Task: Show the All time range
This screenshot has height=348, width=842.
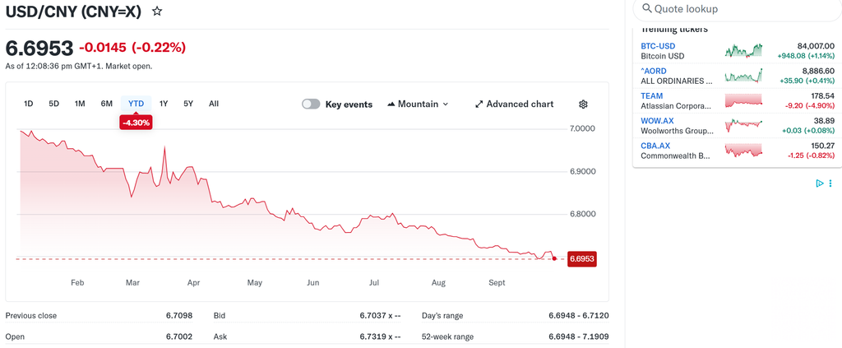Action: pyautogui.click(x=214, y=104)
